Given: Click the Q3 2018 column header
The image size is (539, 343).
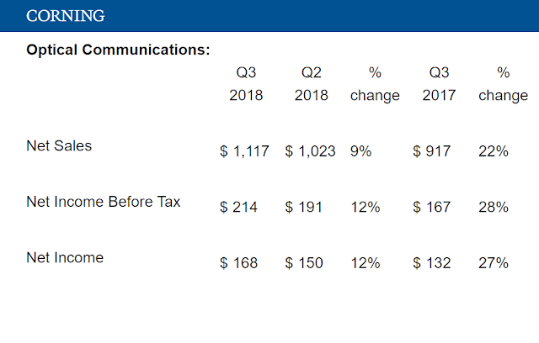Looking at the screenshot, I should click(x=246, y=84).
